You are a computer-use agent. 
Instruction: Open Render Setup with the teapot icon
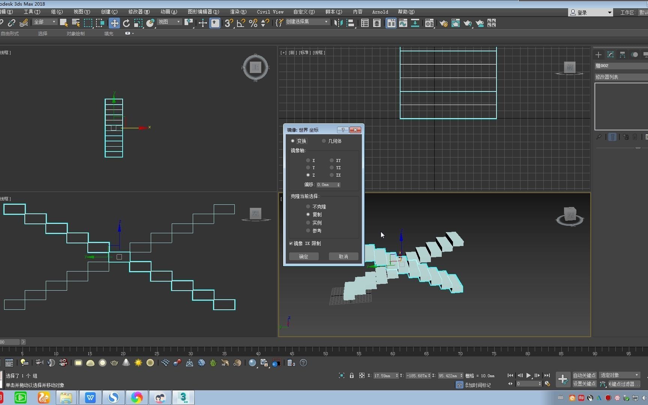point(444,23)
